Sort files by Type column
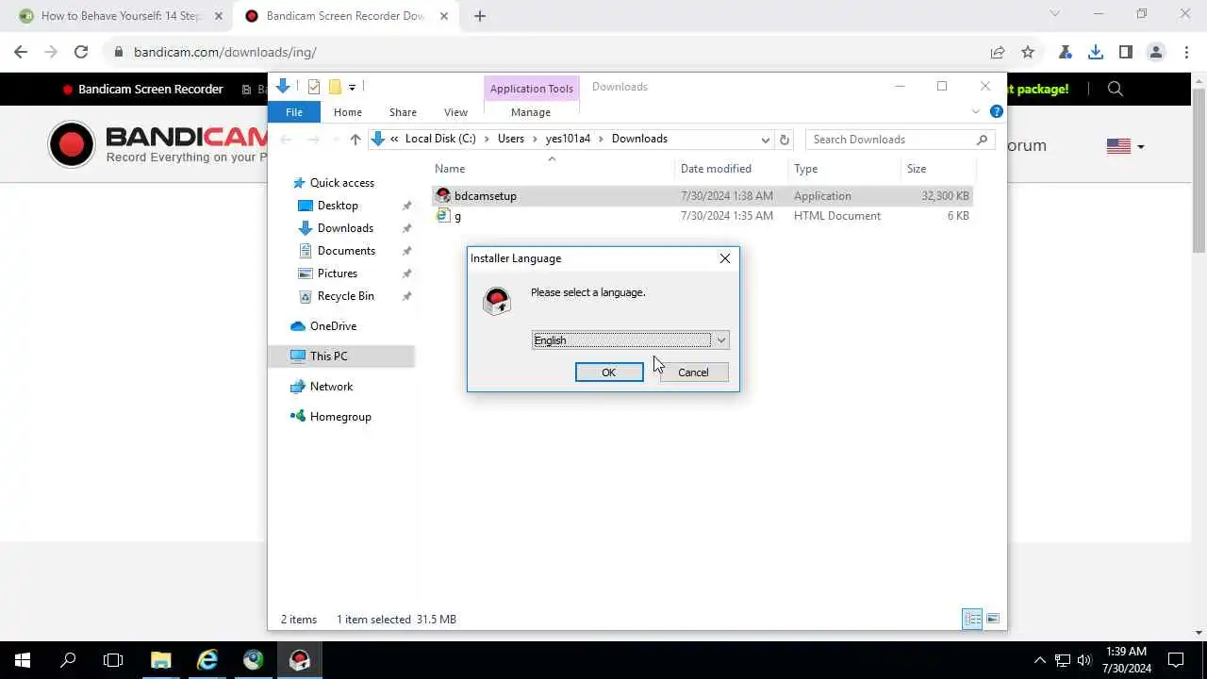The height and width of the screenshot is (679, 1207). (845, 169)
